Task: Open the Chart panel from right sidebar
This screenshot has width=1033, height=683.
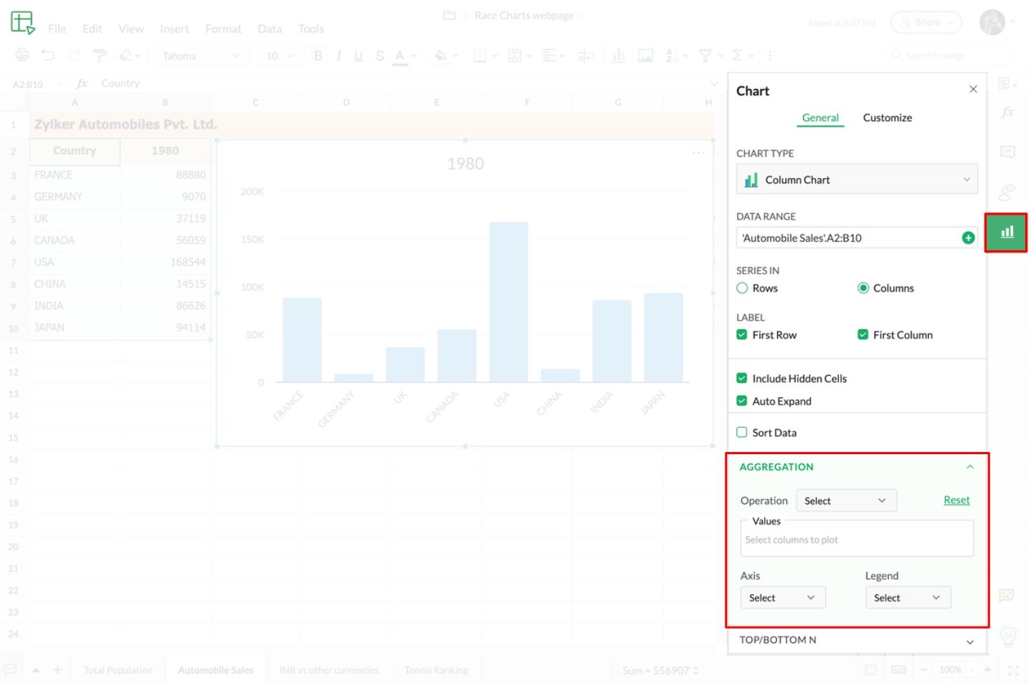Action: tap(1006, 232)
